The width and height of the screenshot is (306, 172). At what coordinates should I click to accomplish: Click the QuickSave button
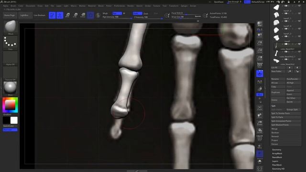219,2
